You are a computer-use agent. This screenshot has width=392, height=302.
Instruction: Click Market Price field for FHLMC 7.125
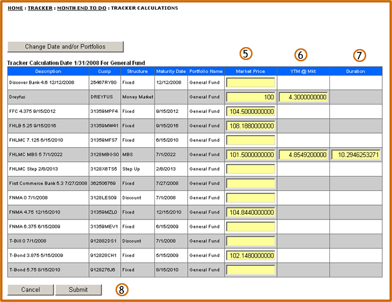251,140
